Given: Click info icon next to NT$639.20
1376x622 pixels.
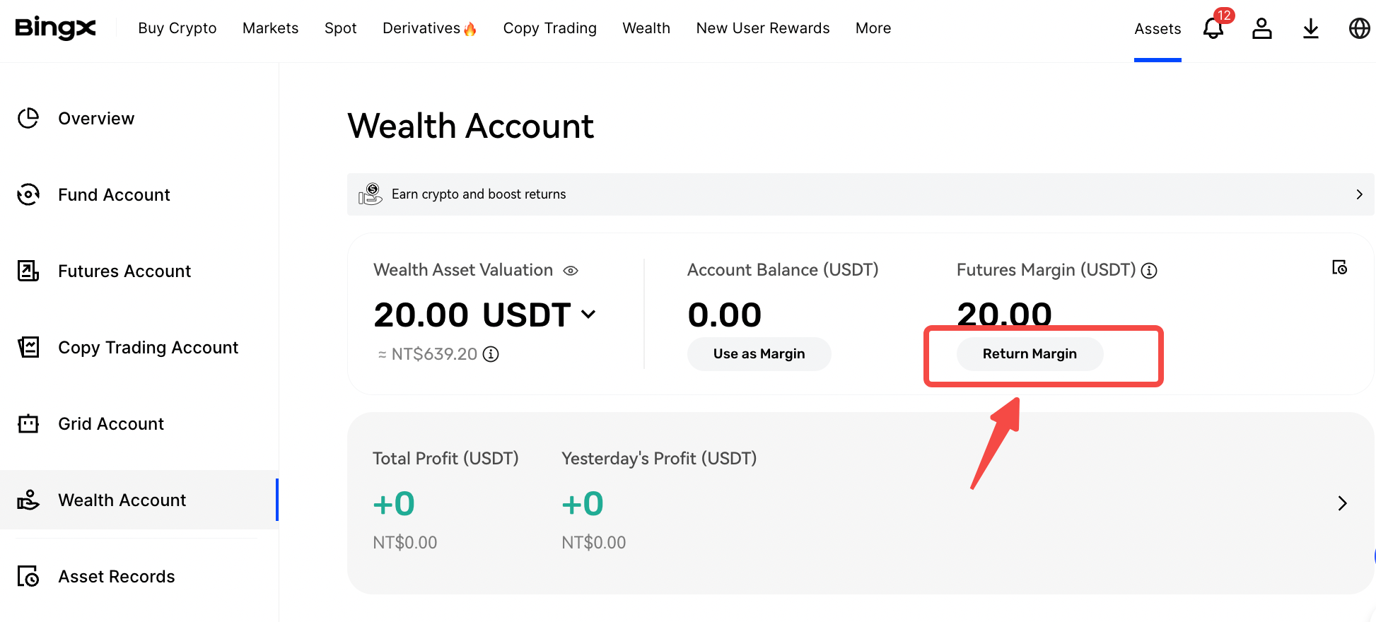Looking at the screenshot, I should point(491,354).
